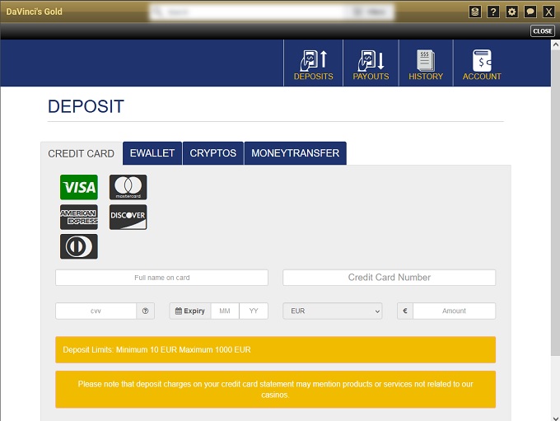Focus the Credit Card Number field
Viewport: 560px width, 421px height.
click(x=390, y=278)
